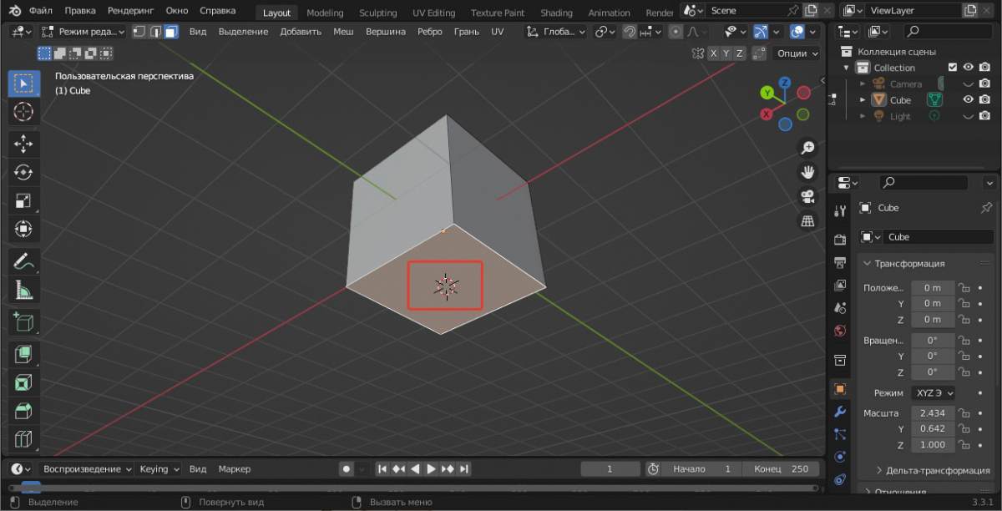Screen dimensions: 1002x511
Task: Switch to the Sculpting workspace tab
Action: 377,13
